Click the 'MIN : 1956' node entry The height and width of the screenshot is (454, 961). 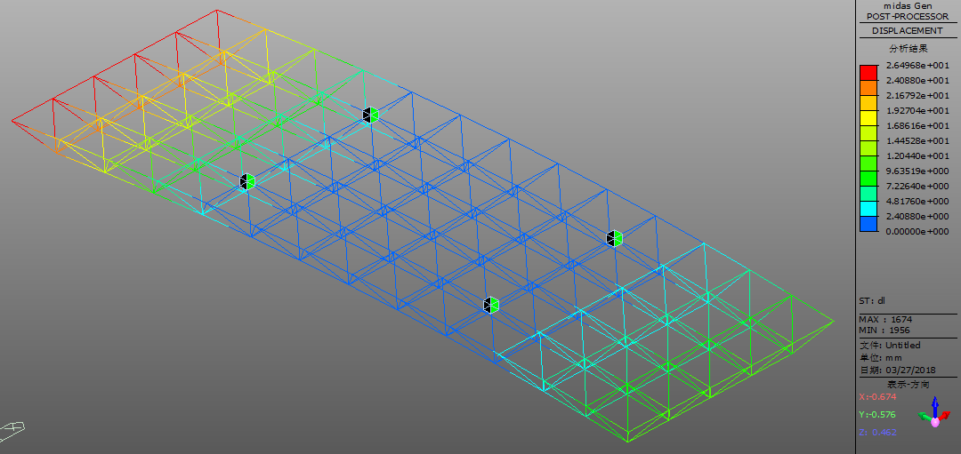tap(885, 331)
